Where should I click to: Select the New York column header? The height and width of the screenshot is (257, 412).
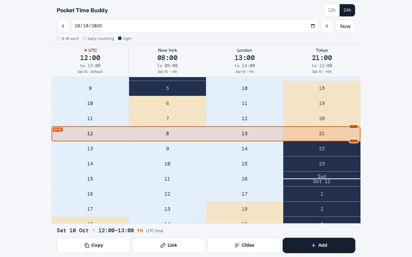click(x=167, y=60)
